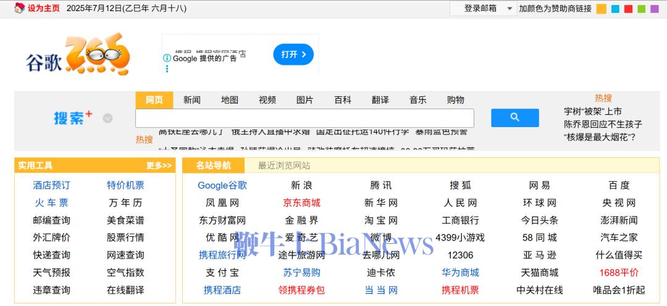
Task: Open hot search "核爆是最大烟花"?
Action: click(599, 138)
